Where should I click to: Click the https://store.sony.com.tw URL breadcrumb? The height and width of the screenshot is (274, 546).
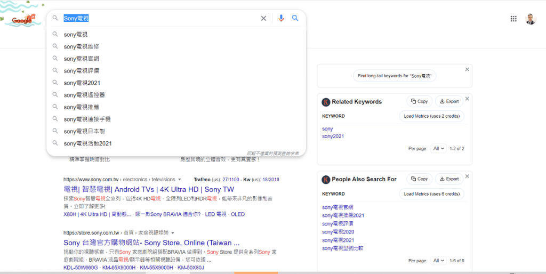tap(115, 232)
